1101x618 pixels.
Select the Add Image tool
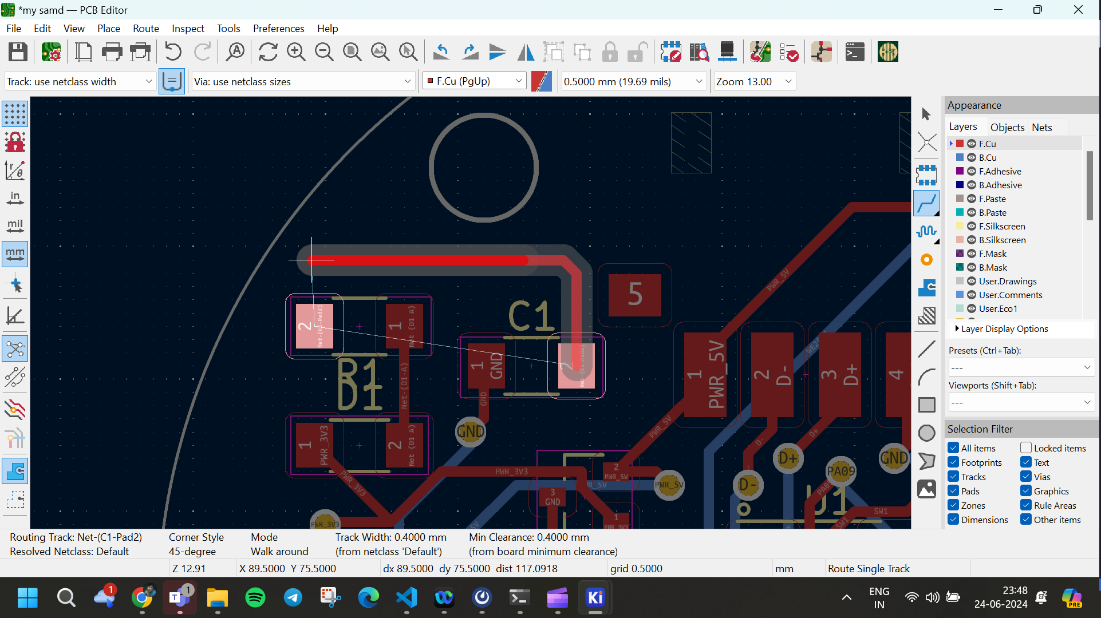(x=926, y=489)
